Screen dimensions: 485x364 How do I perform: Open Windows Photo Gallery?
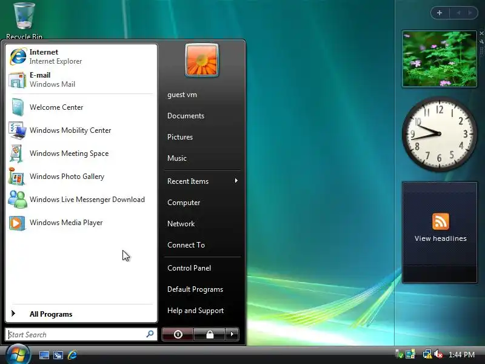coord(81,177)
